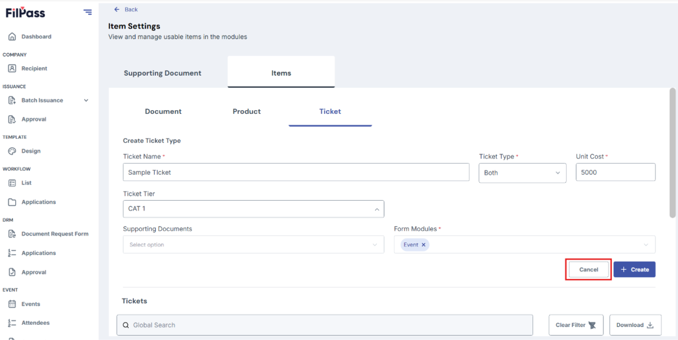Click the DRM Applications list icon

[12, 253]
